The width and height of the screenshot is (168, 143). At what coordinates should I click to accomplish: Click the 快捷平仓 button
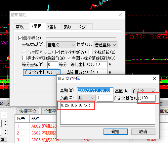(x=28, y=111)
